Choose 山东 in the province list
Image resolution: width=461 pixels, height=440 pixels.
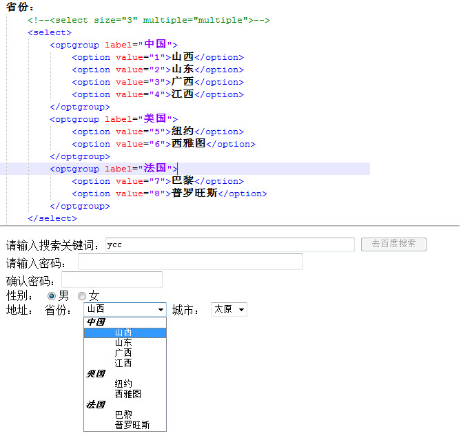[x=125, y=343]
